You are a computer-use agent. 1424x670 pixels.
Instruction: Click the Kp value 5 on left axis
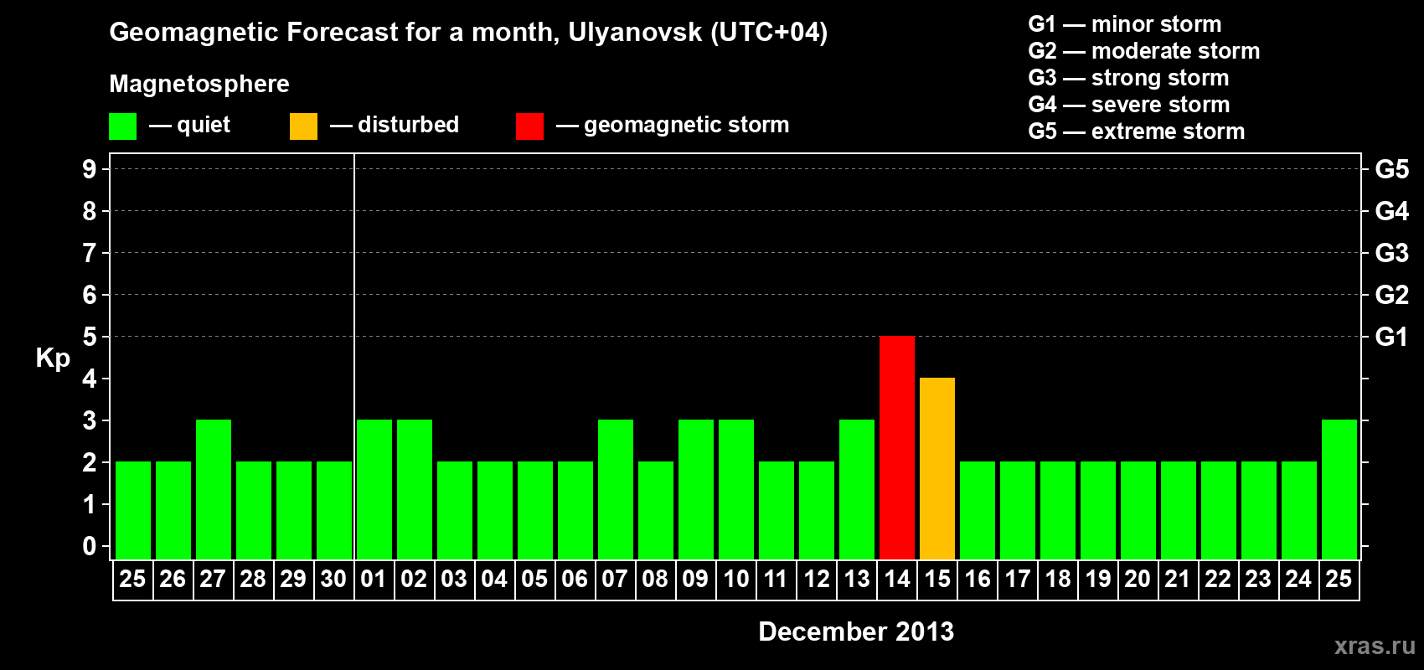pyautogui.click(x=90, y=337)
